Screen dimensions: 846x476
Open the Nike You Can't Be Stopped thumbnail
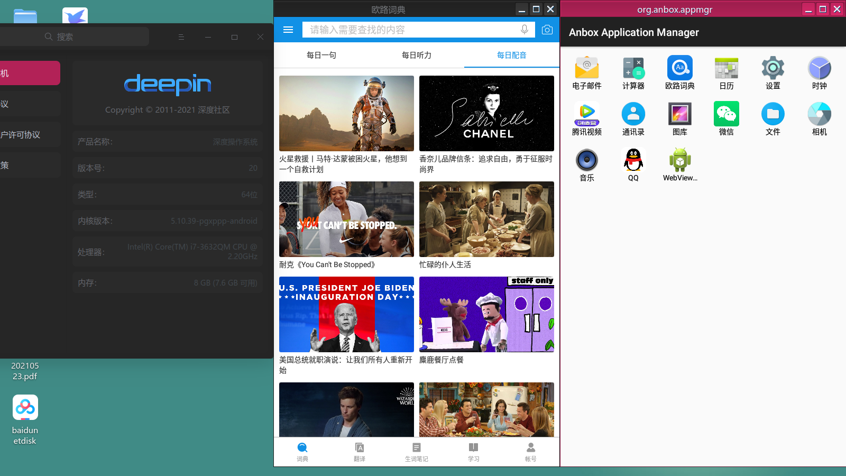pyautogui.click(x=346, y=219)
